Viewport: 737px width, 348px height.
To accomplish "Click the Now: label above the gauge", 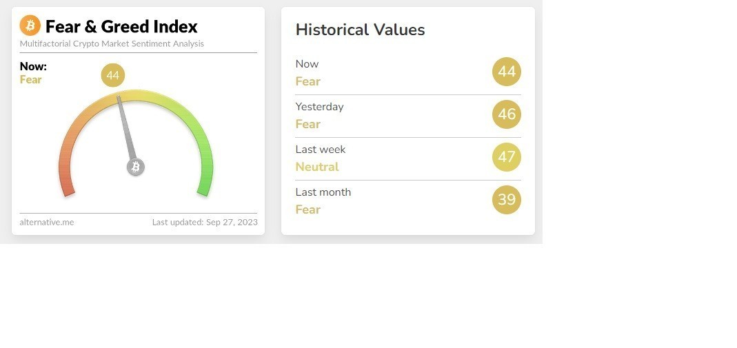I will click(33, 66).
